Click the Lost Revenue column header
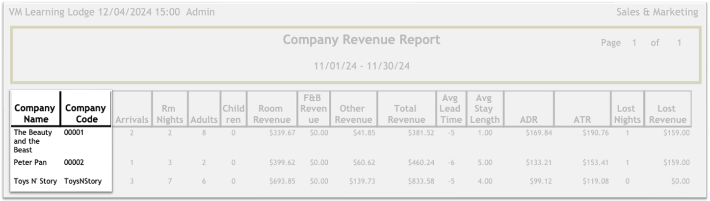This screenshot has height=201, width=710. coord(667,114)
